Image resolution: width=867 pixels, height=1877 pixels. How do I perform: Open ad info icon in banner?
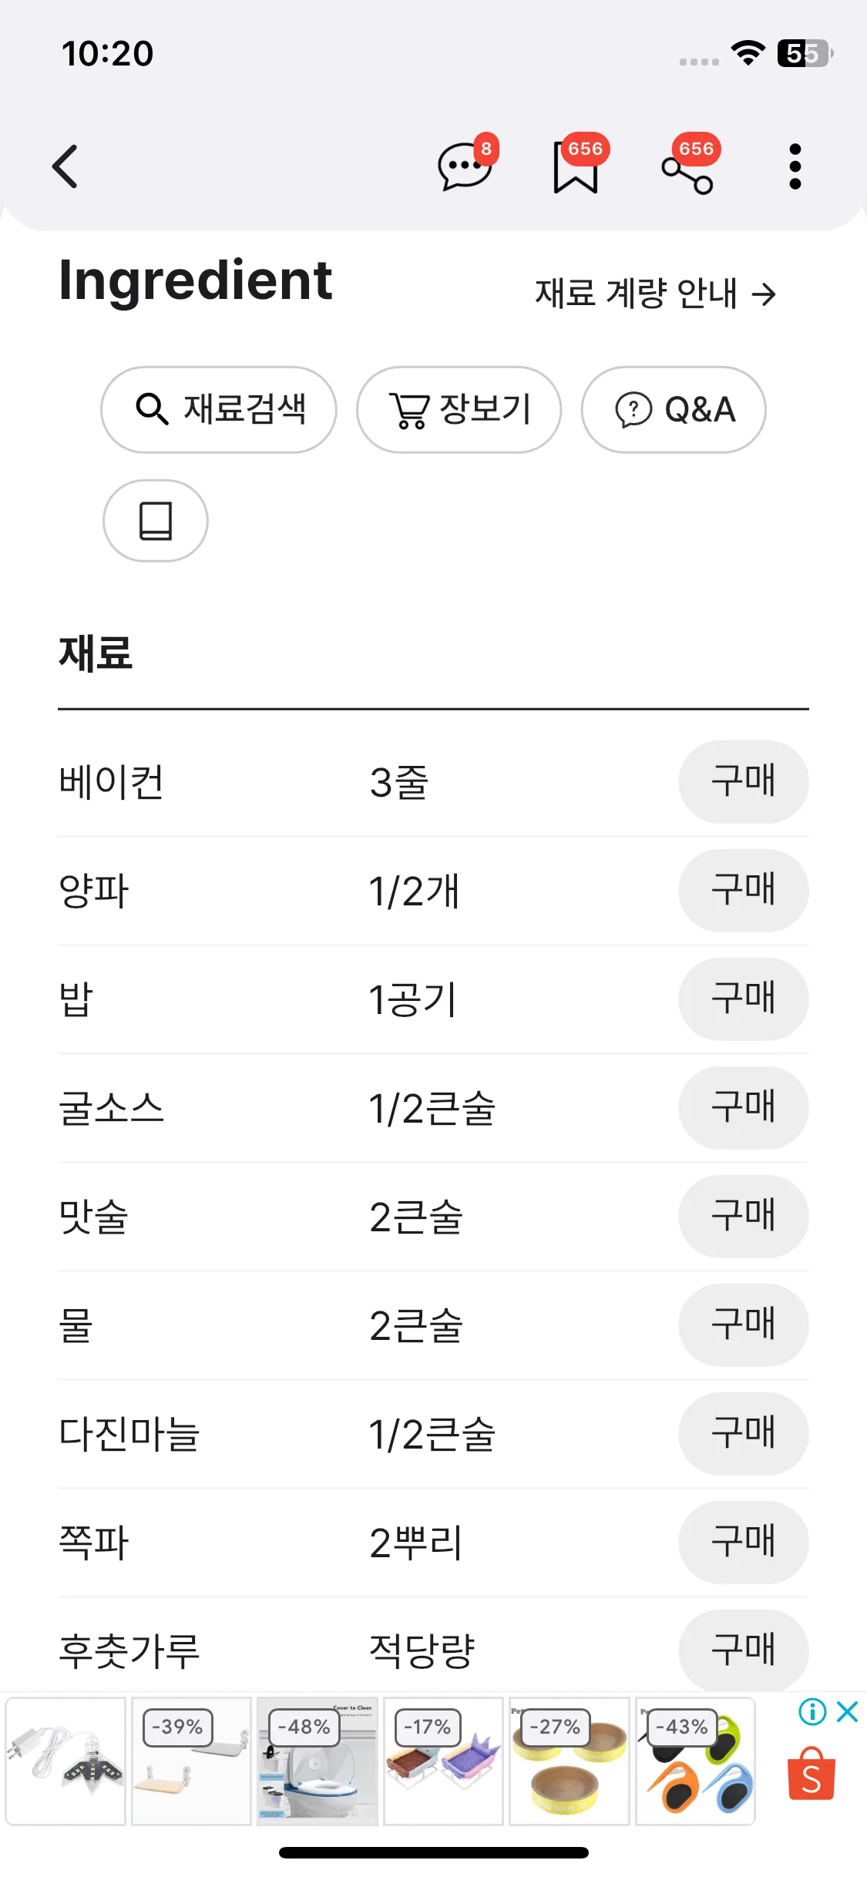[x=812, y=1712]
